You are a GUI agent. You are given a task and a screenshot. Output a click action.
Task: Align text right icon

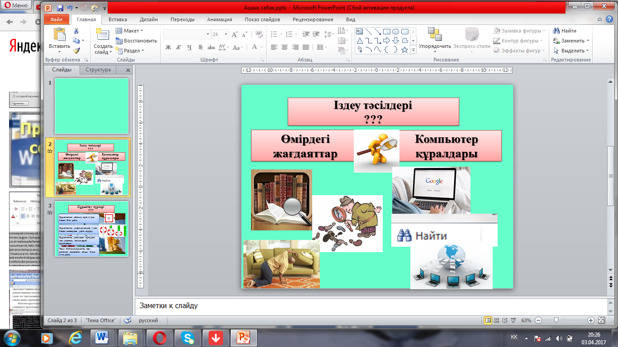295,47
